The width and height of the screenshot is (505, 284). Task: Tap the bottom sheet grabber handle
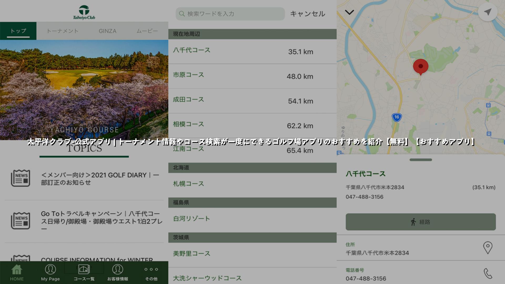[421, 160]
